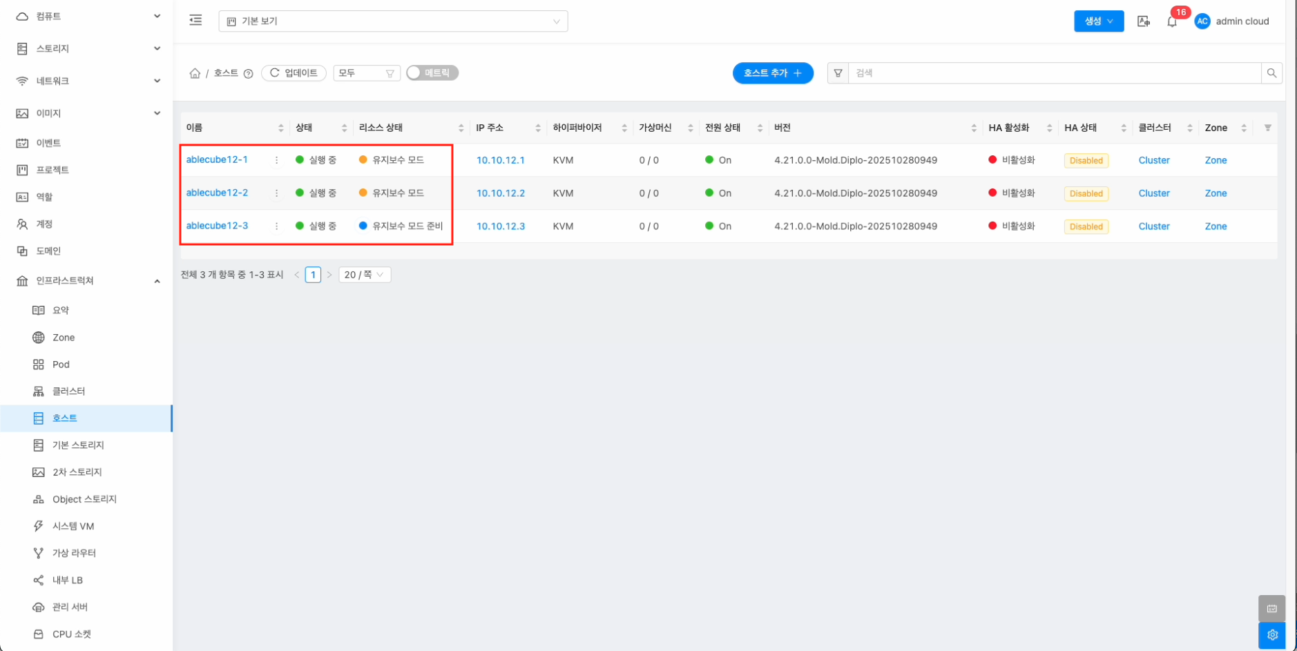1297x651 pixels.
Task: Open the column filter icon in table header
Action: (1267, 128)
